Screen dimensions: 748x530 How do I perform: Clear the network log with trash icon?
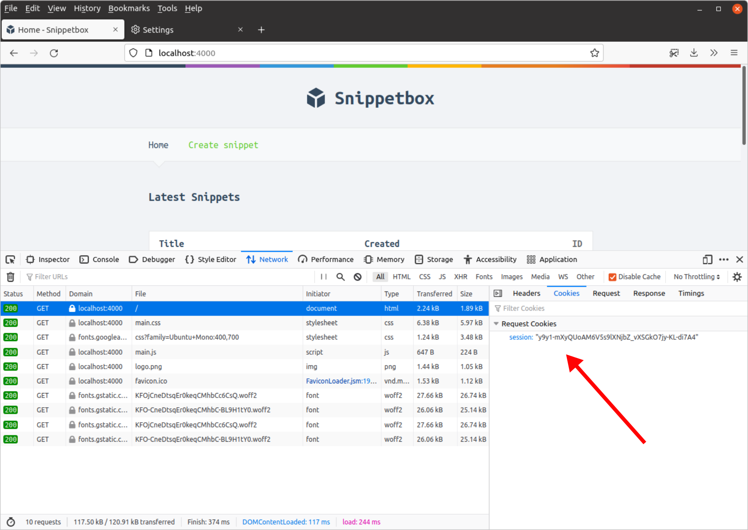pyautogui.click(x=11, y=277)
